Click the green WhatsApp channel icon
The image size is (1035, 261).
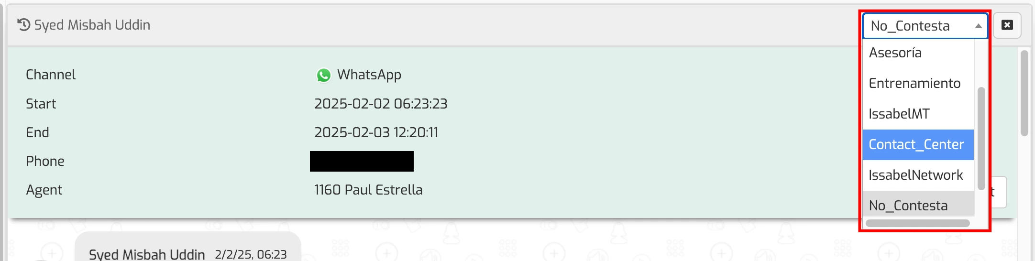coord(324,75)
